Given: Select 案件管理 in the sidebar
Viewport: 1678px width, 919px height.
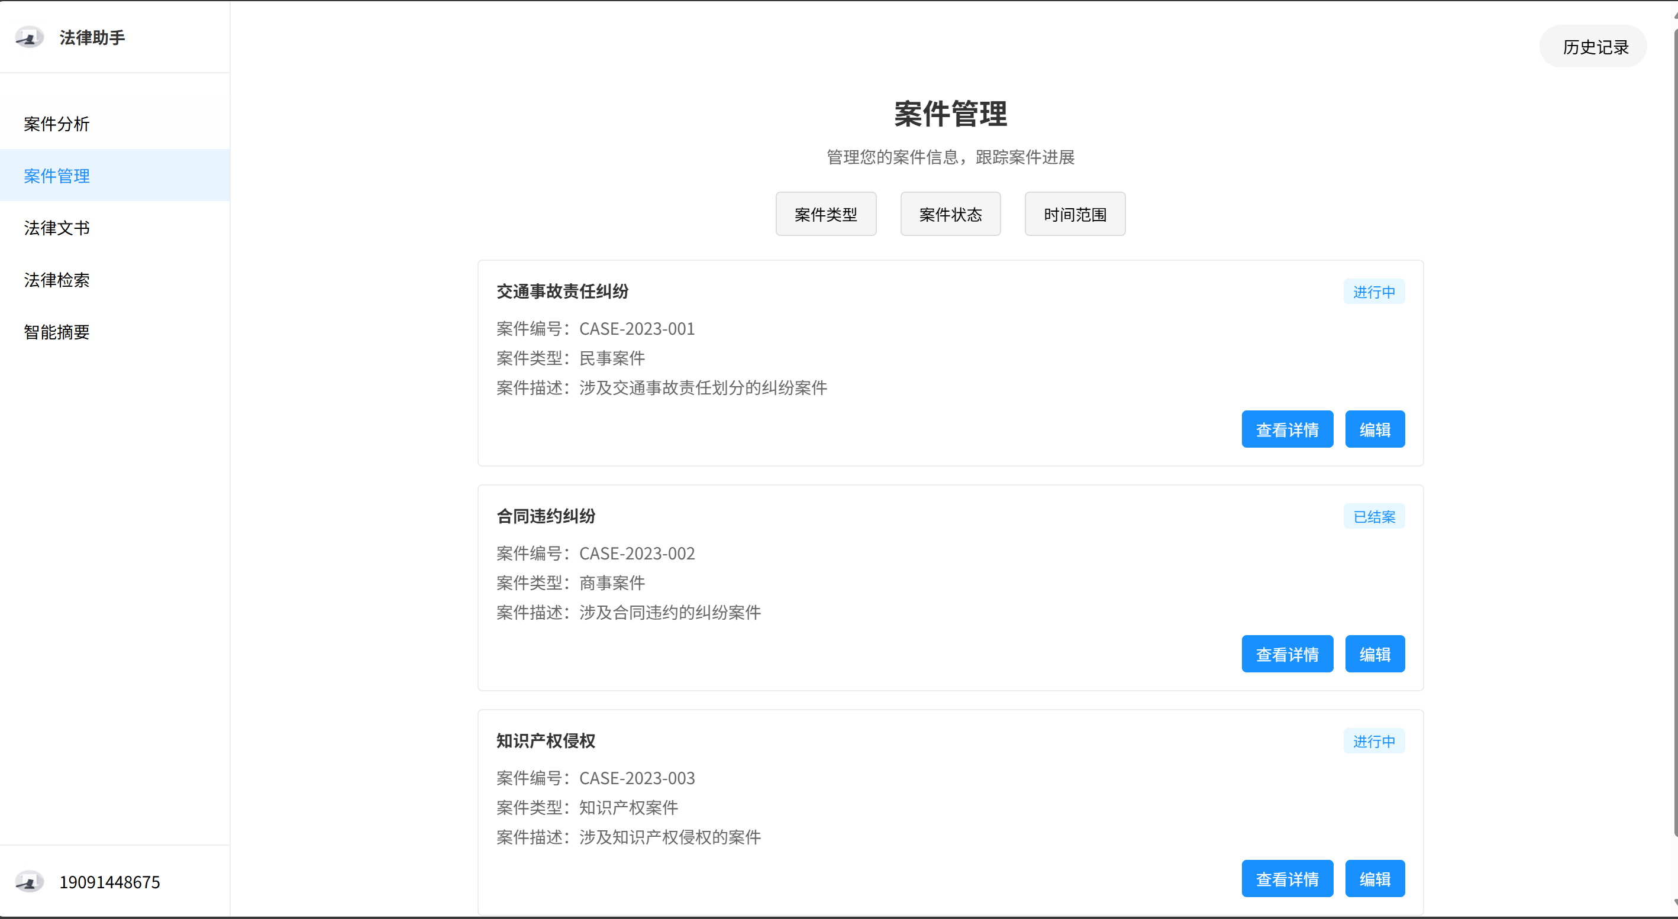Looking at the screenshot, I should (57, 176).
